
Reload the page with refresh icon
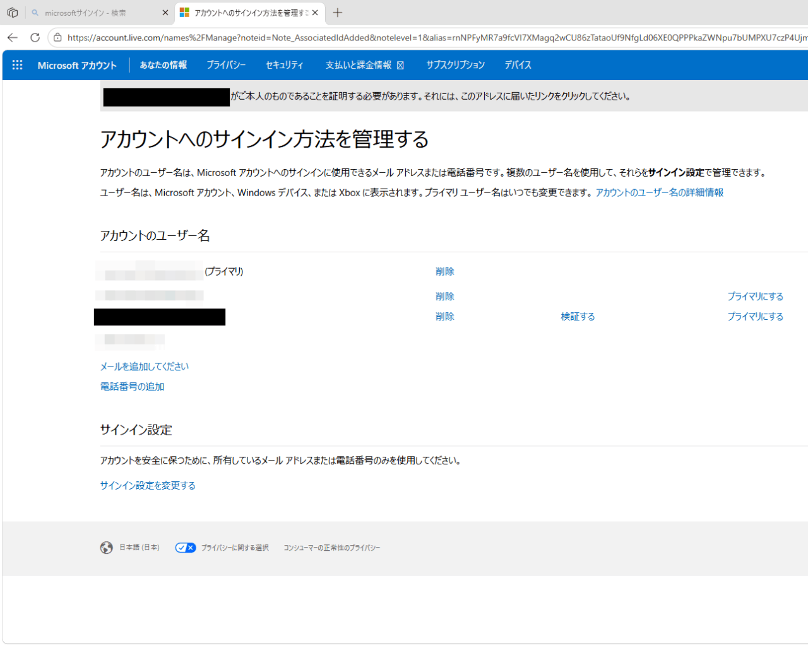click(35, 38)
